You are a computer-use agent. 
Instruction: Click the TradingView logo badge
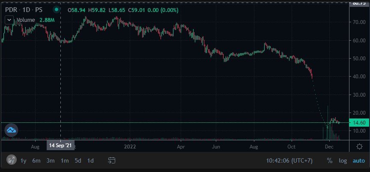[11, 130]
